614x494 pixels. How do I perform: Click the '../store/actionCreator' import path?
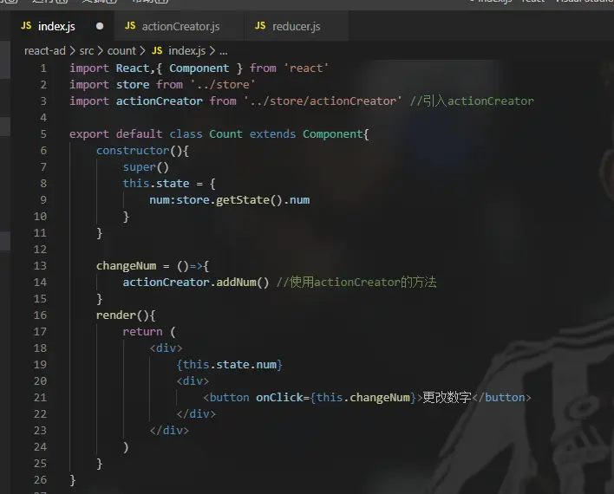click(323, 101)
